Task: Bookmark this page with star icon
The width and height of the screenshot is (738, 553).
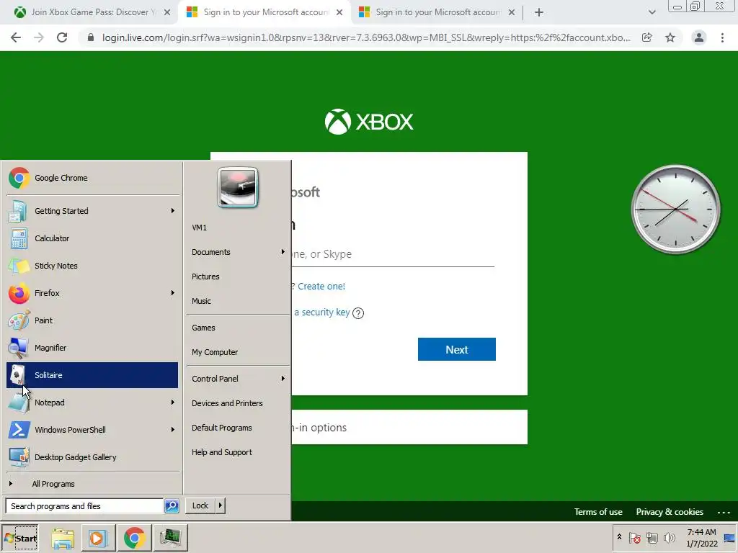Action: click(x=670, y=37)
